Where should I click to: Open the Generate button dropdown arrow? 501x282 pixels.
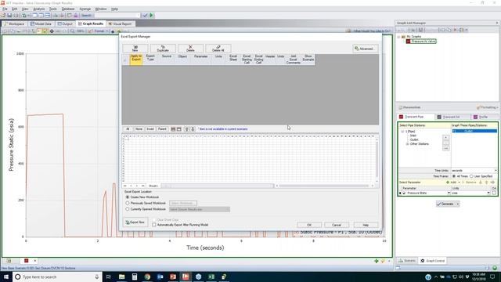458,204
